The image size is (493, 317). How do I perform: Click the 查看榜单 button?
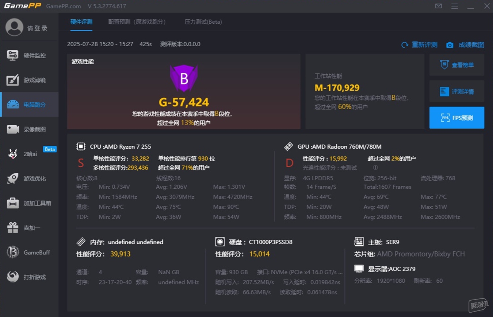pos(457,65)
